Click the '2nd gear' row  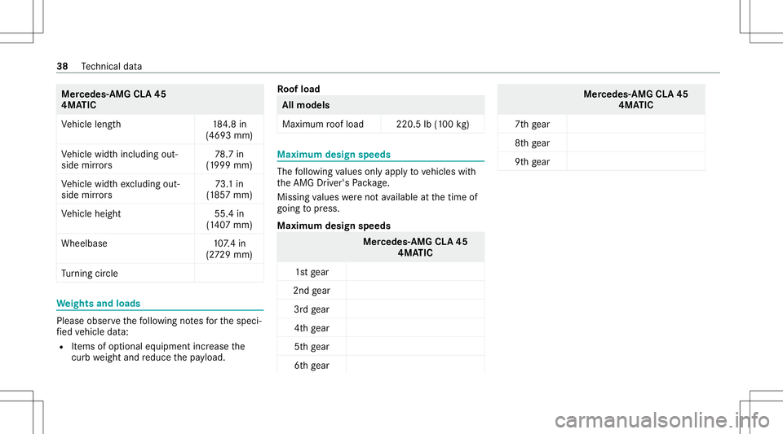click(381, 291)
